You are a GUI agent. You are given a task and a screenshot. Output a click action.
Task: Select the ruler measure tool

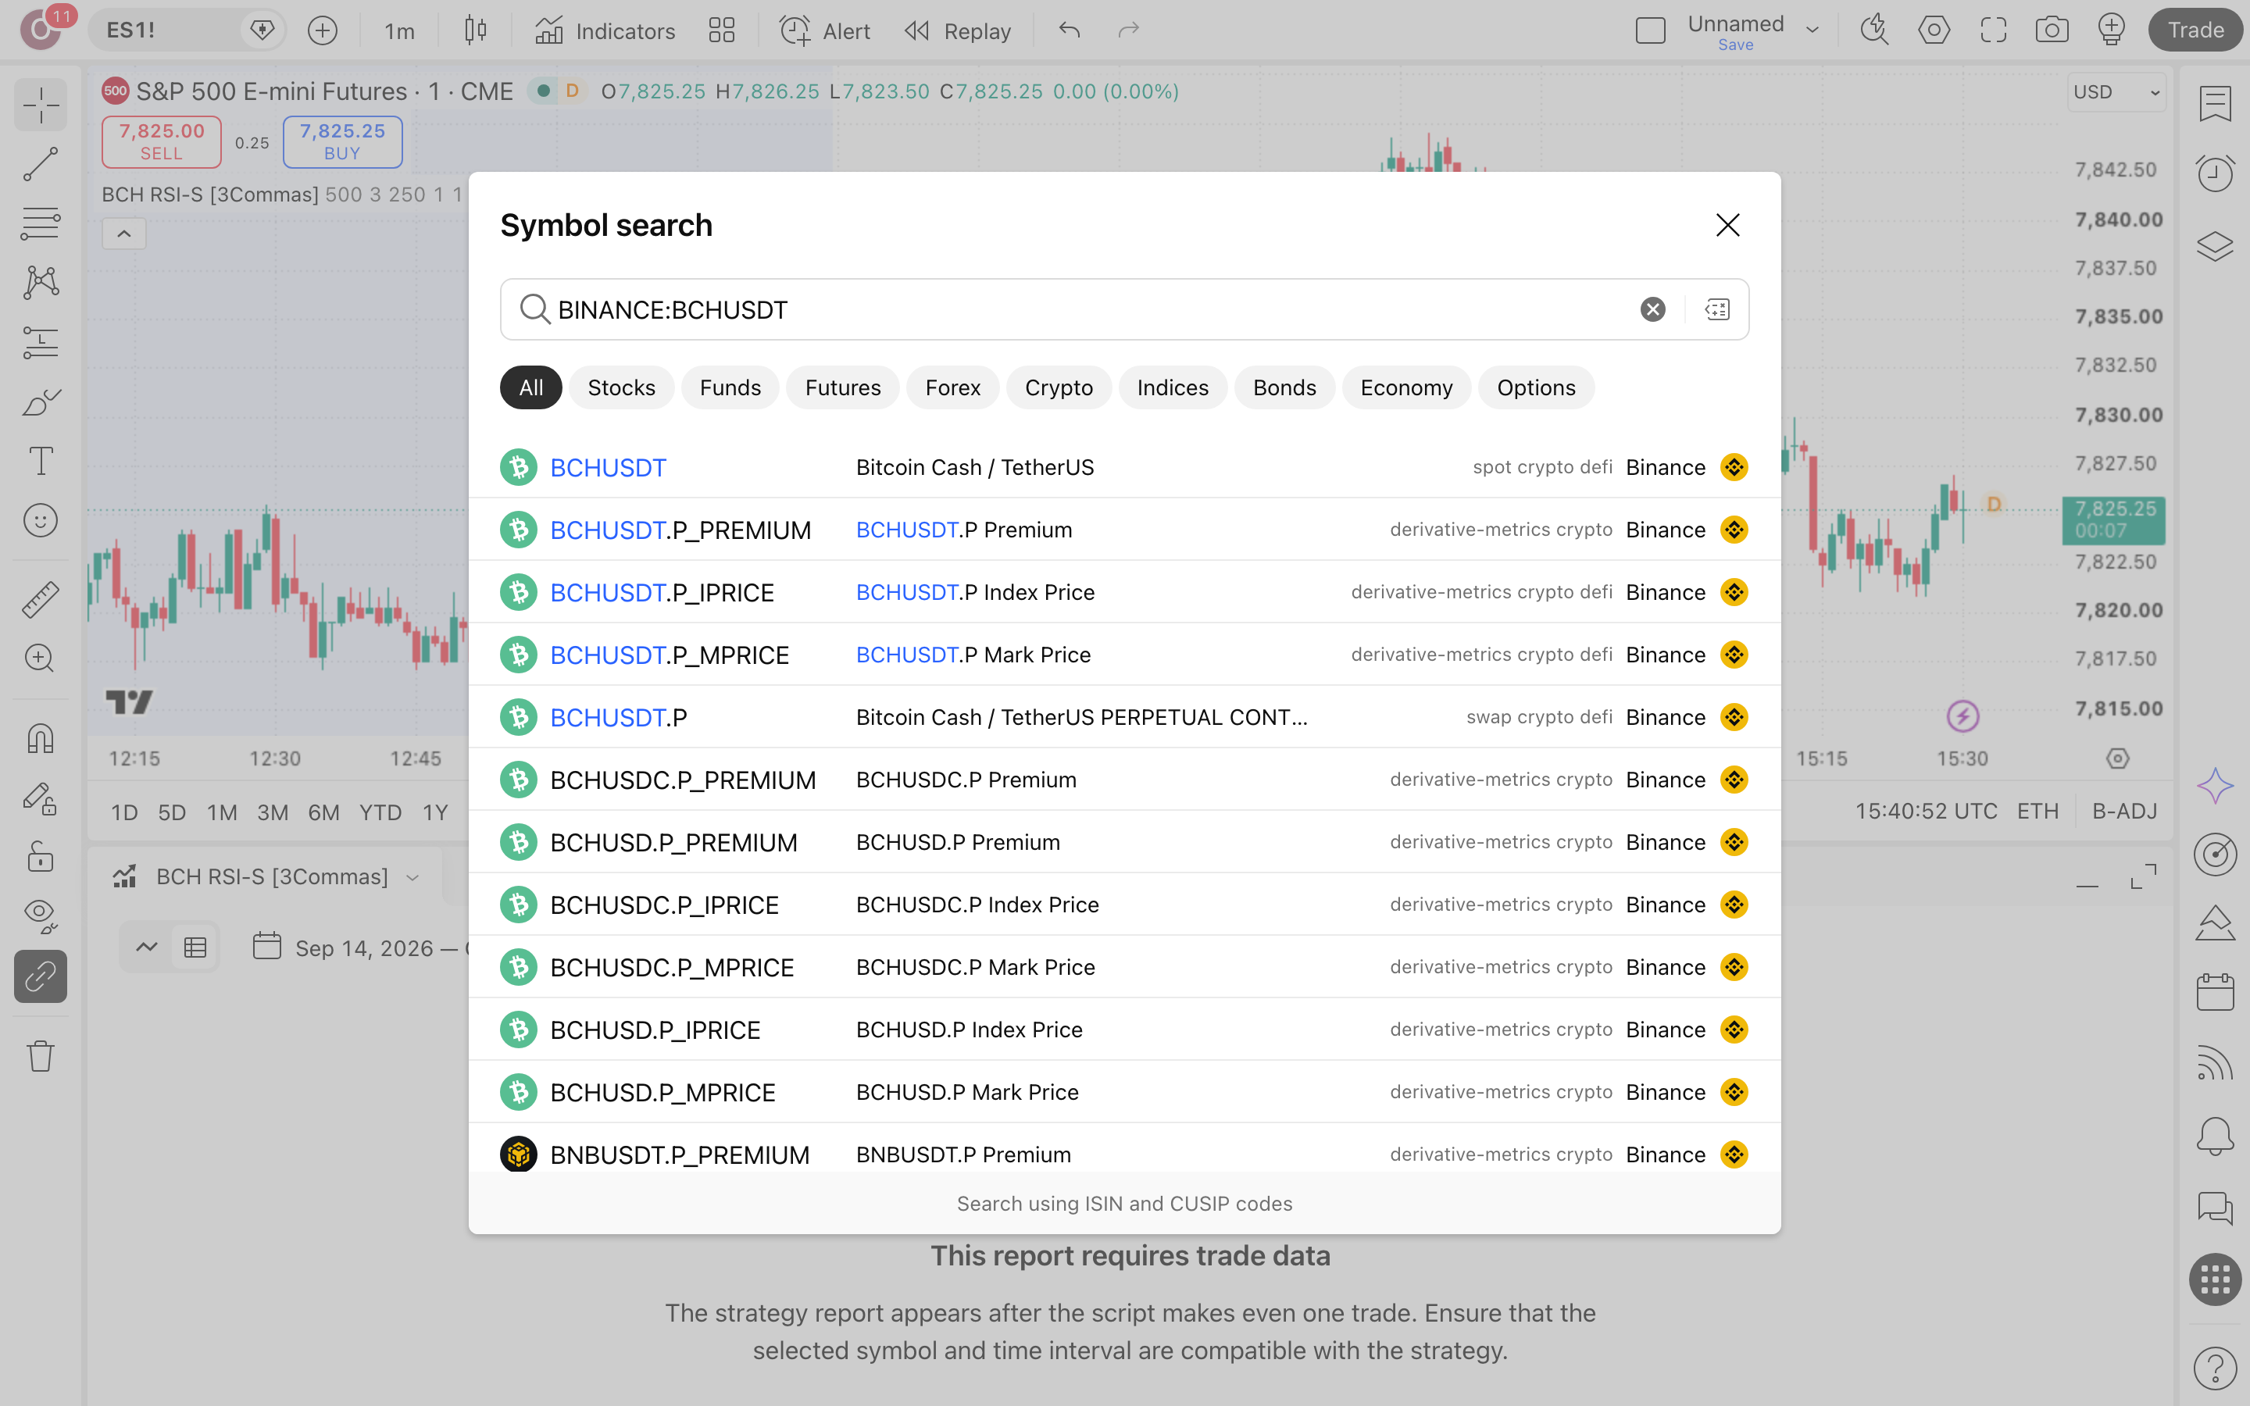(41, 600)
